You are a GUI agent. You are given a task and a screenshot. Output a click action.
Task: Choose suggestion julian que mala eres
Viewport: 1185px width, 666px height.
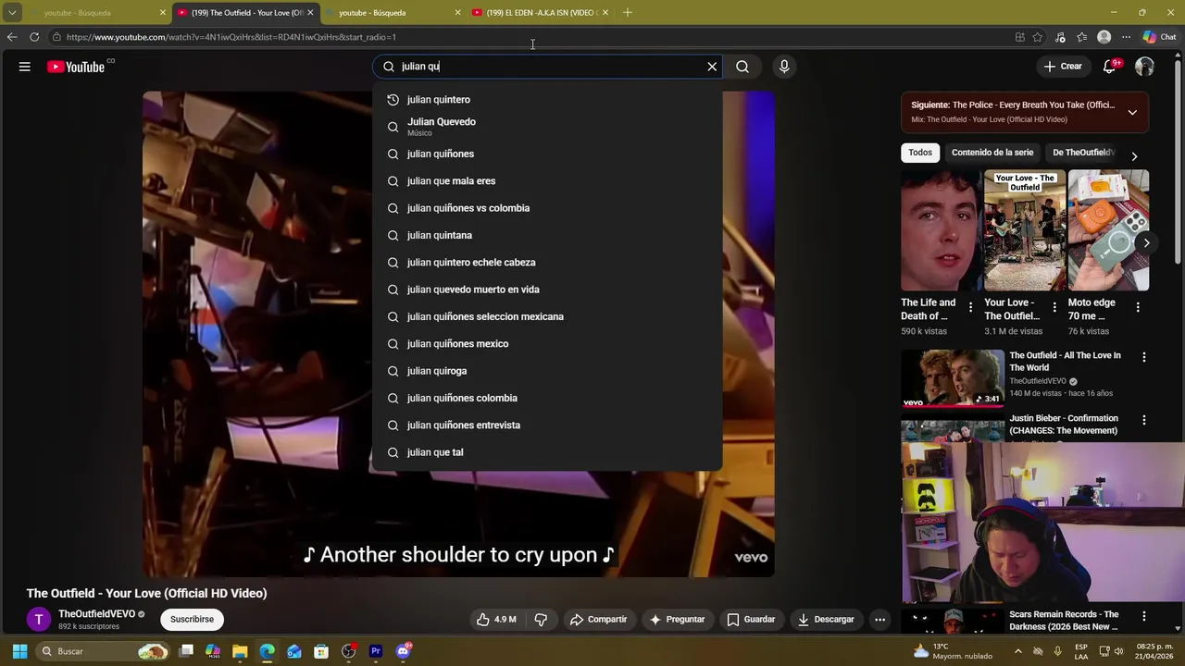(x=547, y=181)
